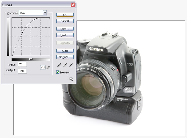Open the Channel dropdown arrow

click(x=45, y=13)
